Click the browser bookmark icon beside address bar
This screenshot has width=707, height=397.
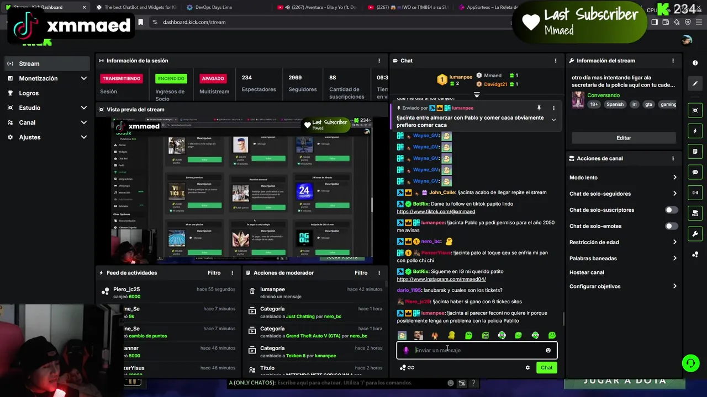pos(141,22)
